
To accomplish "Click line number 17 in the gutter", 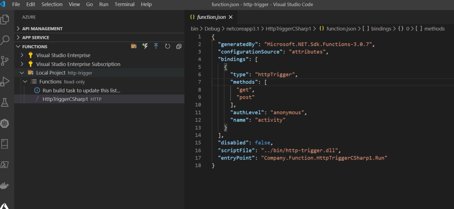I will coord(198,158).
